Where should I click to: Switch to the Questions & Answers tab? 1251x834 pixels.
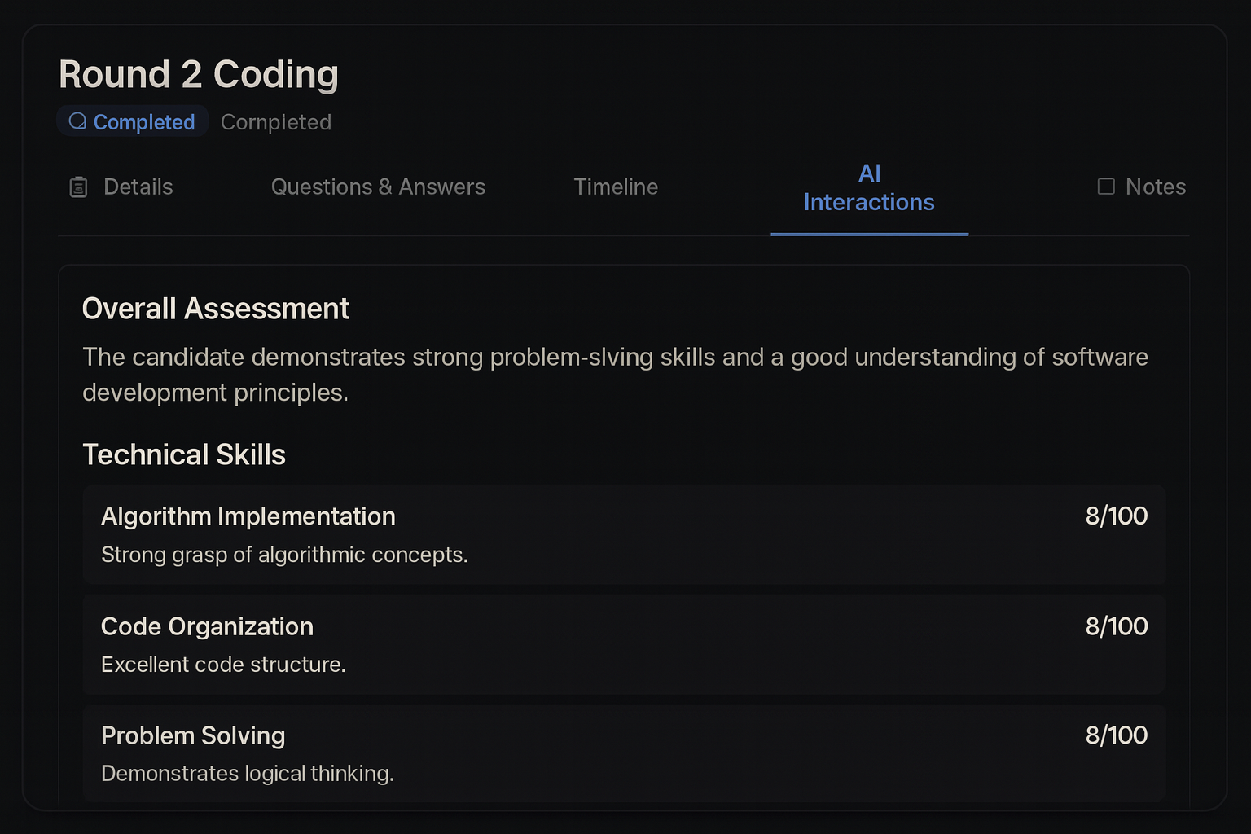point(378,187)
